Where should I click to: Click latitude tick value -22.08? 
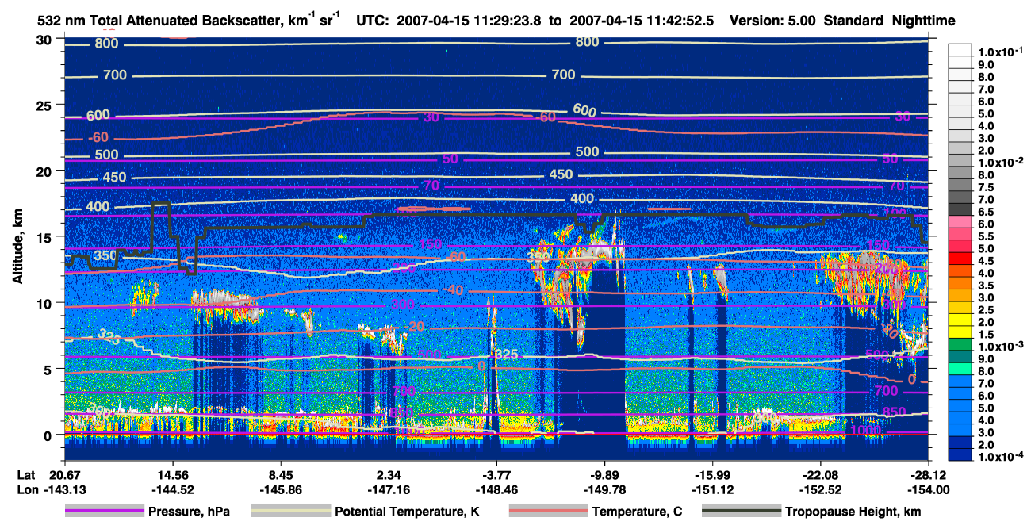tap(820, 474)
